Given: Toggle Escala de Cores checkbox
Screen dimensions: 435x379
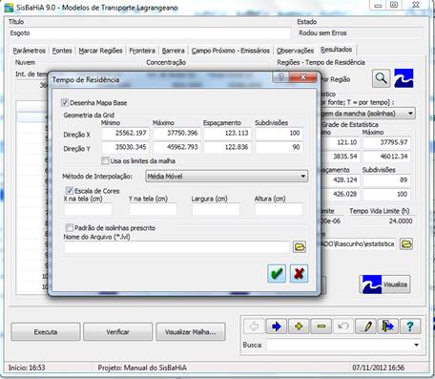Looking at the screenshot, I should click(x=70, y=191).
